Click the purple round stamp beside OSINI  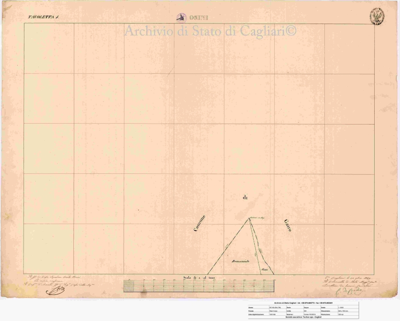tap(182, 18)
